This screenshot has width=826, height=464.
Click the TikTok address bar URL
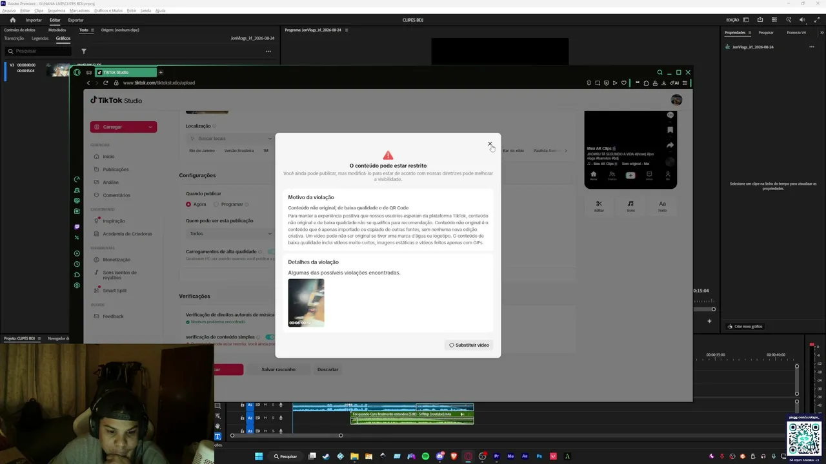click(x=159, y=82)
